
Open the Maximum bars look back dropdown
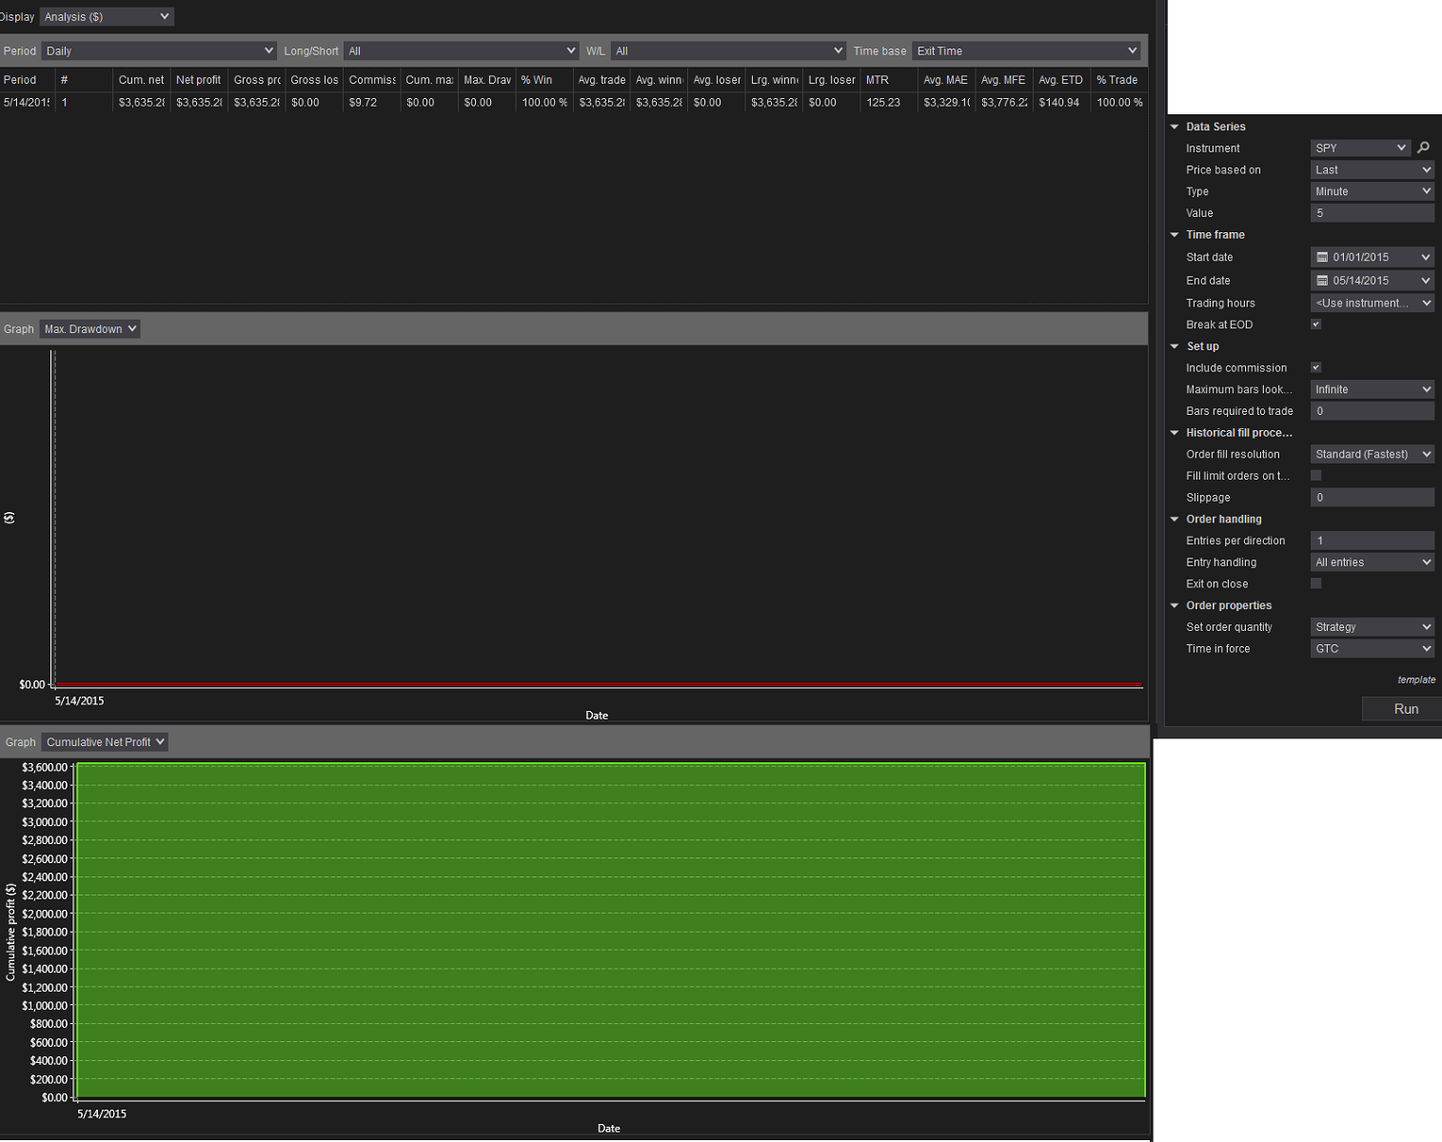coord(1373,389)
